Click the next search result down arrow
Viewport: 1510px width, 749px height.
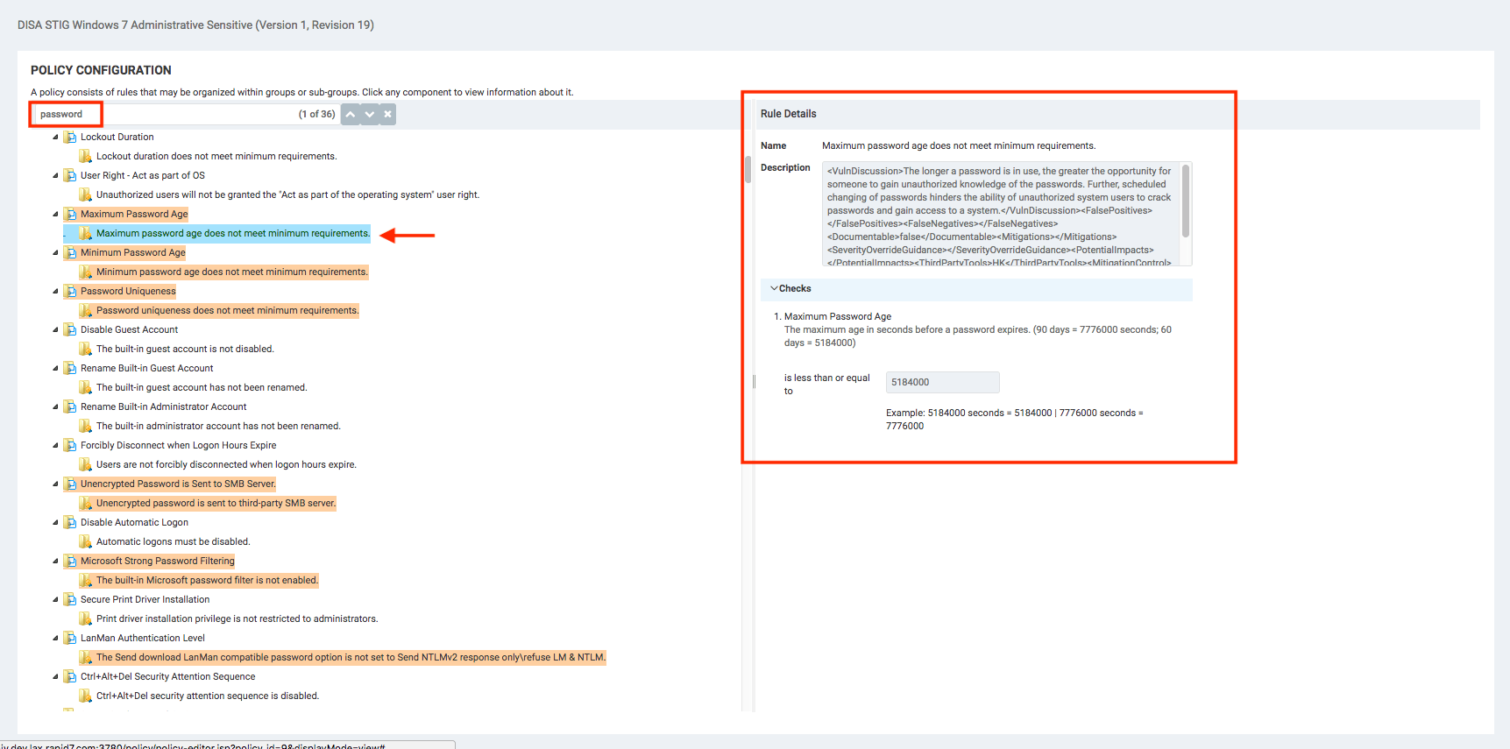click(x=370, y=114)
